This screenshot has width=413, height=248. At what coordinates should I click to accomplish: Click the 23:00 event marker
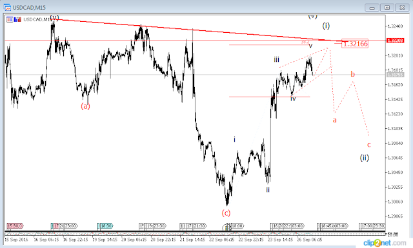pyautogui.click(x=70, y=225)
